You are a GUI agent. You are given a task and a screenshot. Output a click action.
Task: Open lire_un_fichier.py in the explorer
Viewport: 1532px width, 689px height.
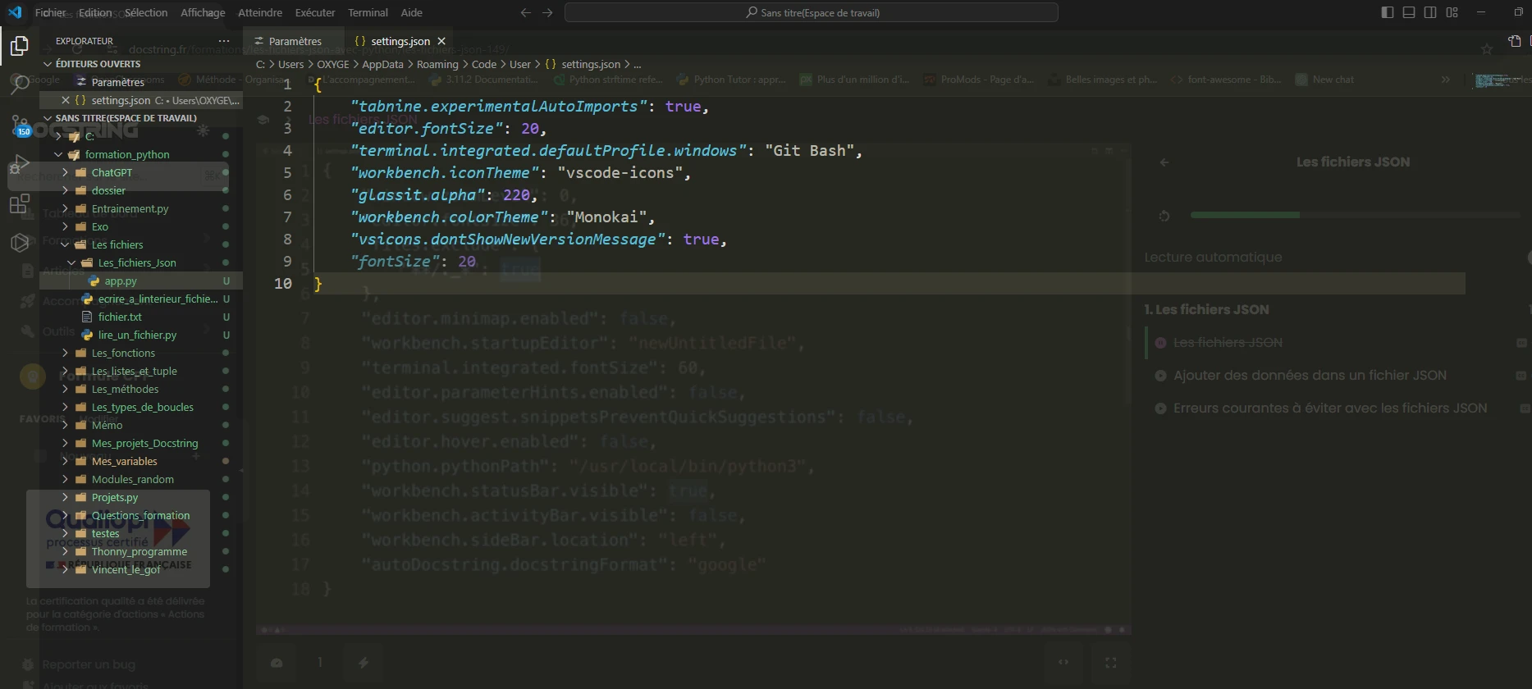coord(137,335)
